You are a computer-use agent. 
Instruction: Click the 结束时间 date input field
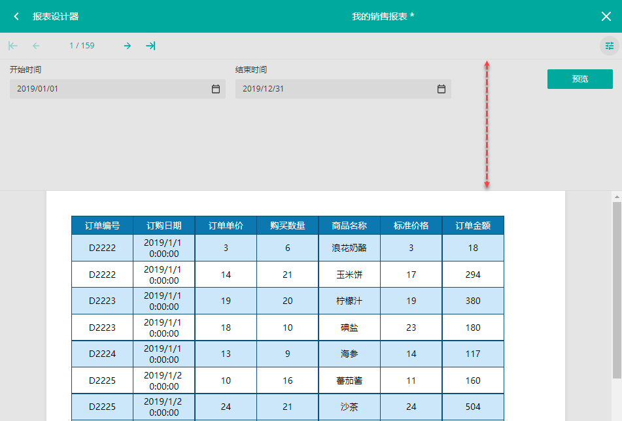pyautogui.click(x=334, y=89)
